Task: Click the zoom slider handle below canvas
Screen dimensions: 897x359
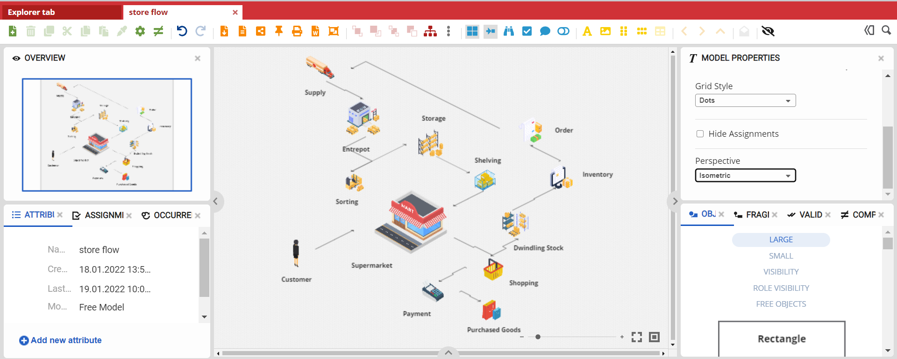Action: tap(538, 337)
